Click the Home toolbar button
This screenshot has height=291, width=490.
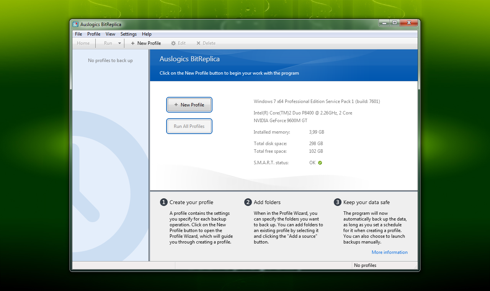point(83,43)
